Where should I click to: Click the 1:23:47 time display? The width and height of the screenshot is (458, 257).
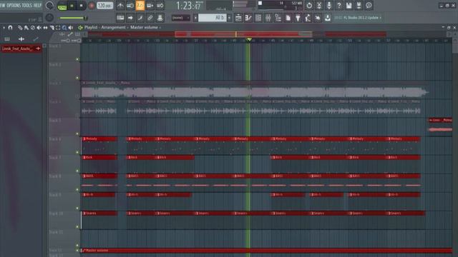click(x=188, y=6)
